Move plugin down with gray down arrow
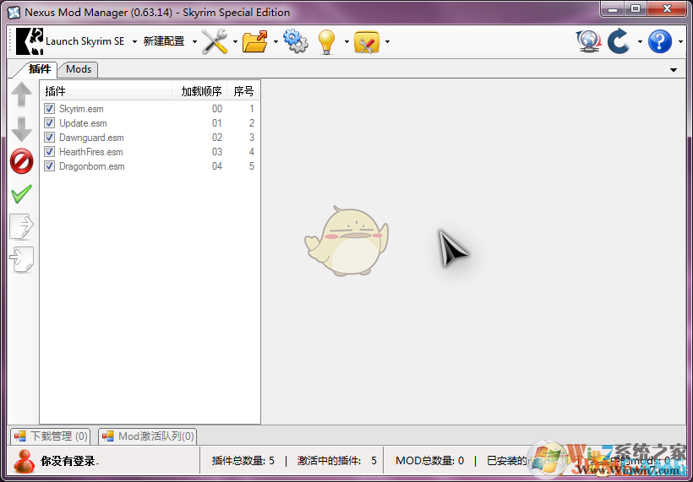The width and height of the screenshot is (693, 482). pyautogui.click(x=22, y=129)
